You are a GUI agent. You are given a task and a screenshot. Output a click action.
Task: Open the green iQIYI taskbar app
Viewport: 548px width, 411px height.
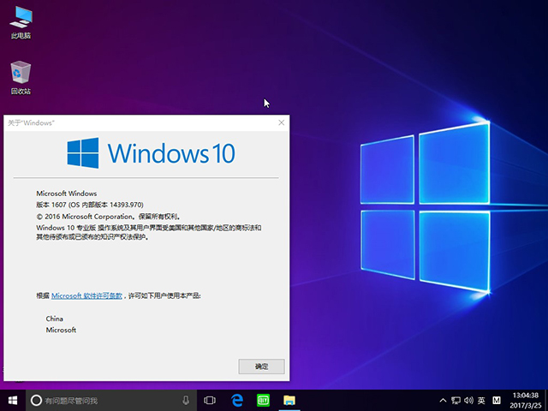(264, 400)
